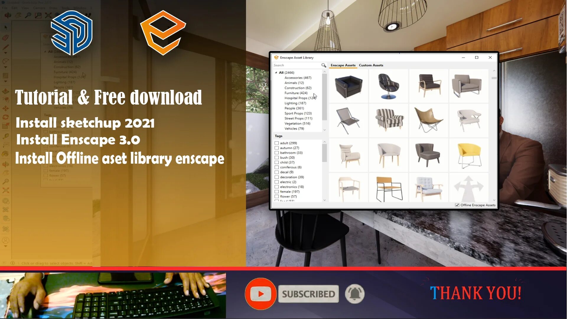Click the category list scrollbar thumb
This screenshot has height=319, width=567.
(x=325, y=97)
